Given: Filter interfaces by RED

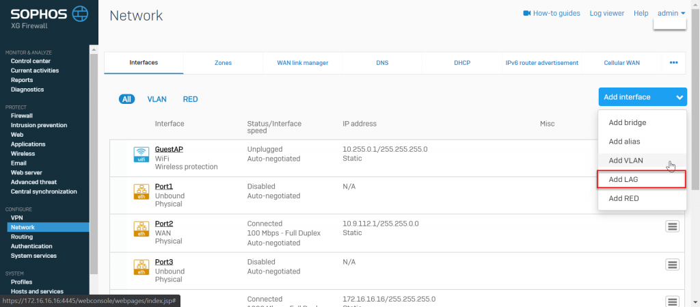Looking at the screenshot, I should point(190,99).
